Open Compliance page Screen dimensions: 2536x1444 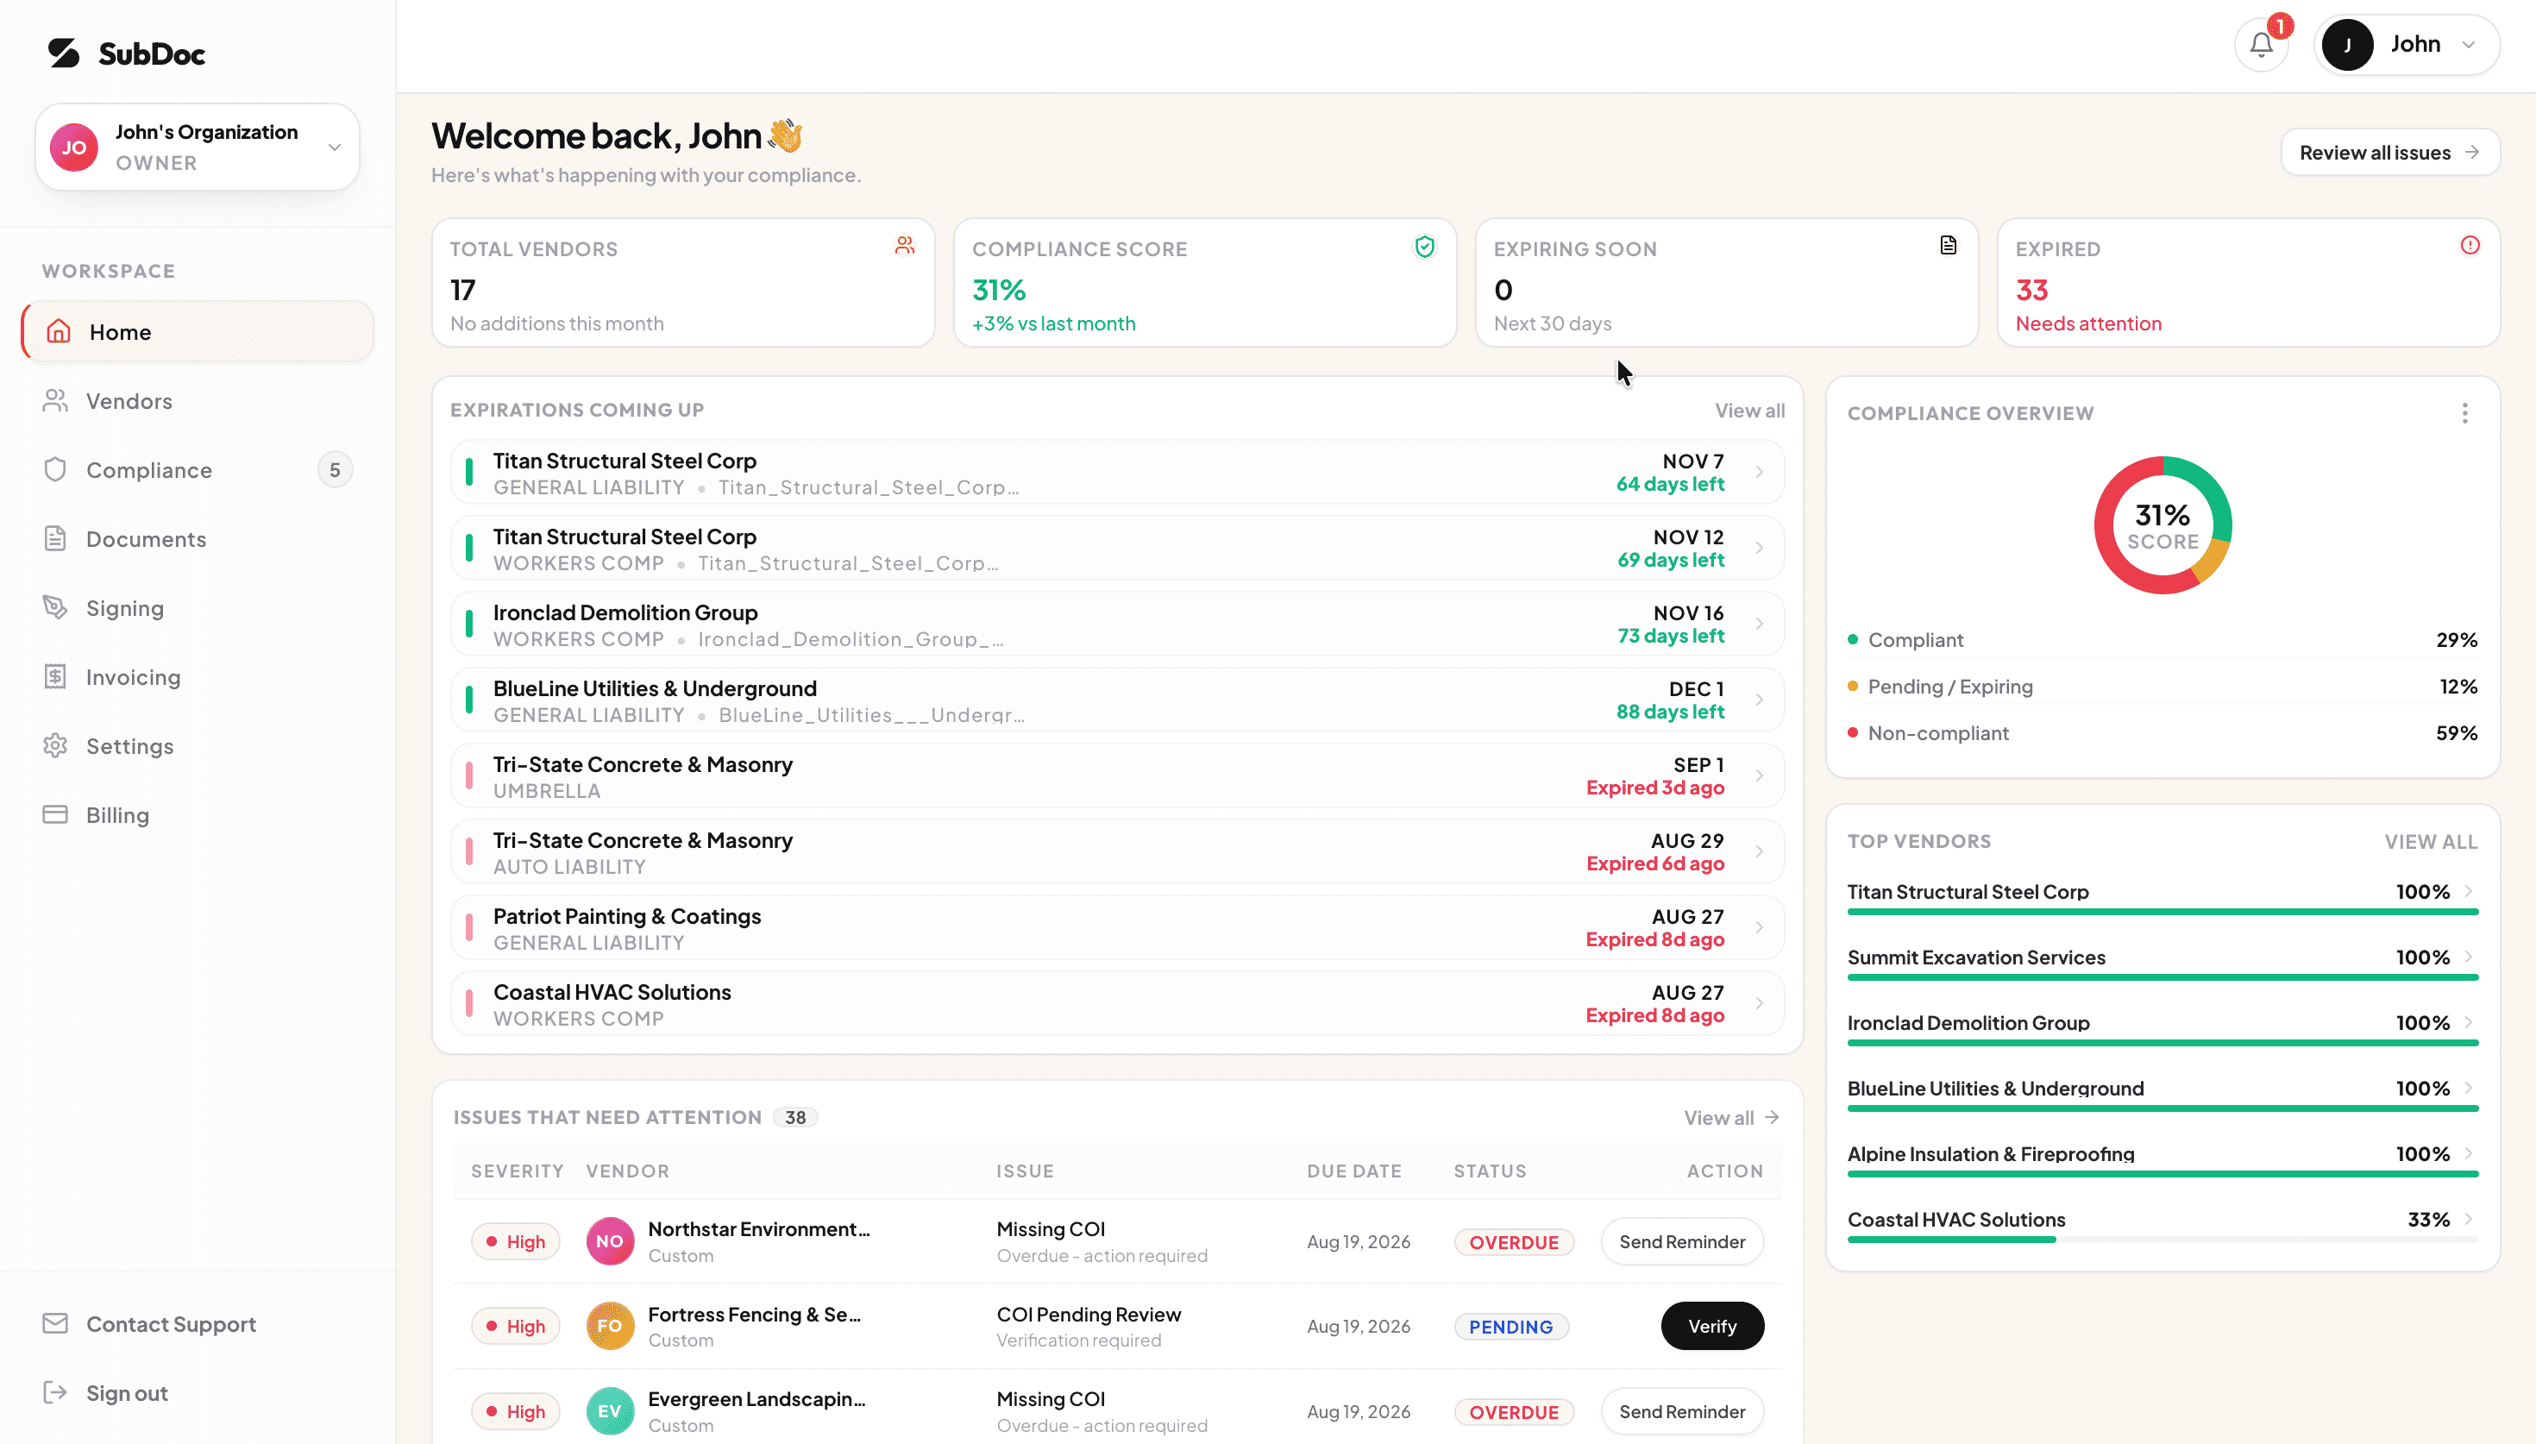coord(198,470)
